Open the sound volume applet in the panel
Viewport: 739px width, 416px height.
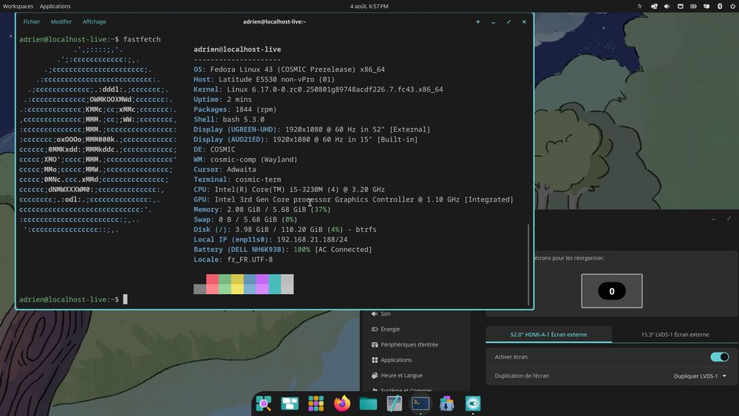(667, 6)
